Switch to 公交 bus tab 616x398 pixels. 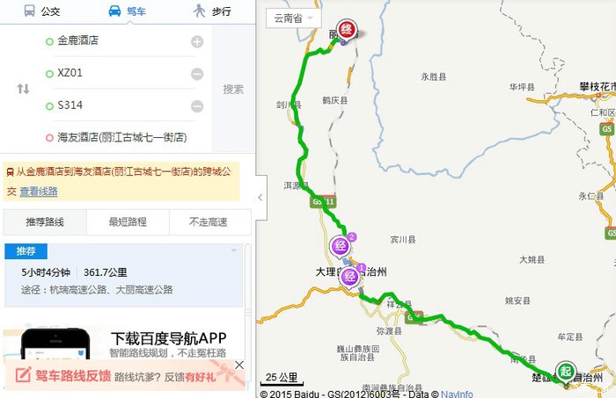[41, 11]
